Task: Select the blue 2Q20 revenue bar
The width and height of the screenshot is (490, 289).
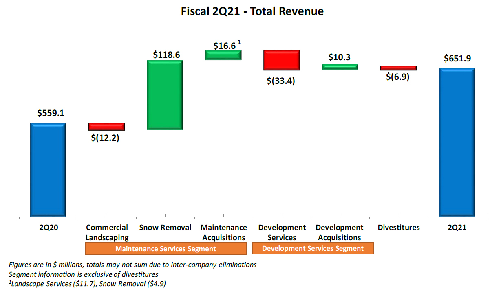Action: click(48, 169)
